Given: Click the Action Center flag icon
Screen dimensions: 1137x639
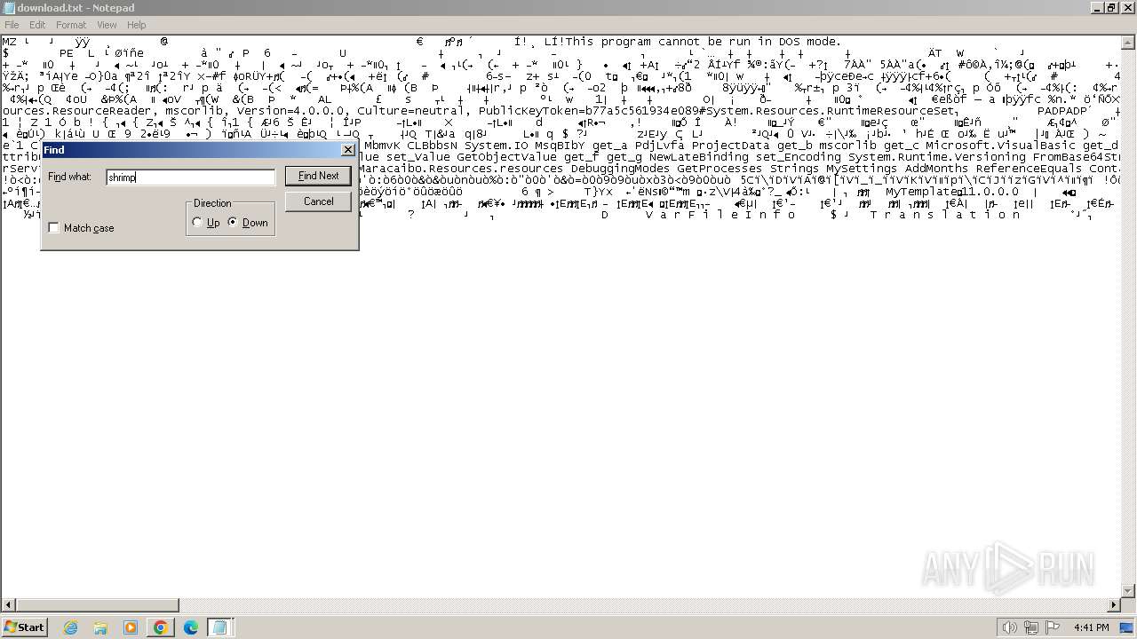Looking at the screenshot, I should tap(1054, 627).
